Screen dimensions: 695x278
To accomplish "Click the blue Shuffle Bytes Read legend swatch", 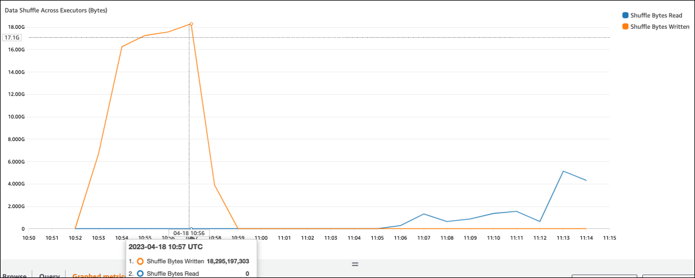I will click(x=625, y=16).
